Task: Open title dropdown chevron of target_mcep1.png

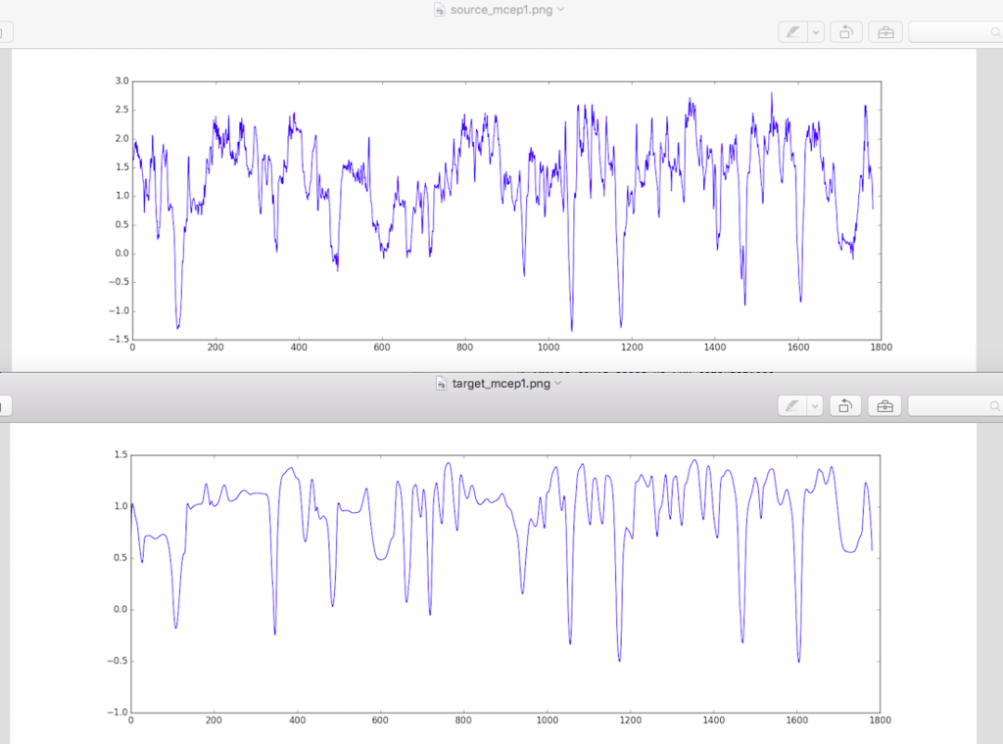Action: pos(558,384)
